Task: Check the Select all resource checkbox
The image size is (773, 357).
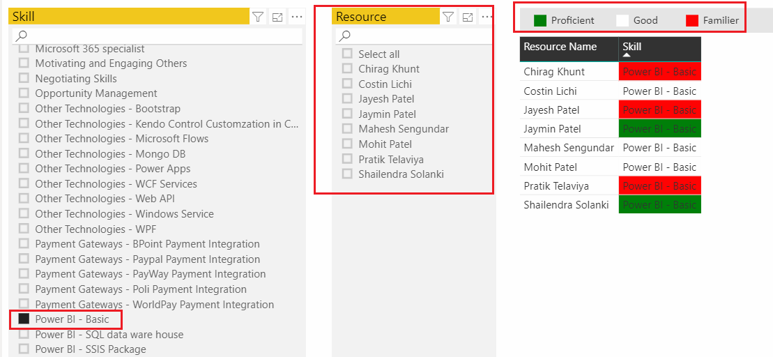Action: pyautogui.click(x=347, y=53)
